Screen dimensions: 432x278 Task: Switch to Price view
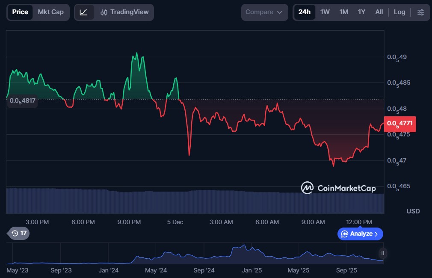pos(20,12)
